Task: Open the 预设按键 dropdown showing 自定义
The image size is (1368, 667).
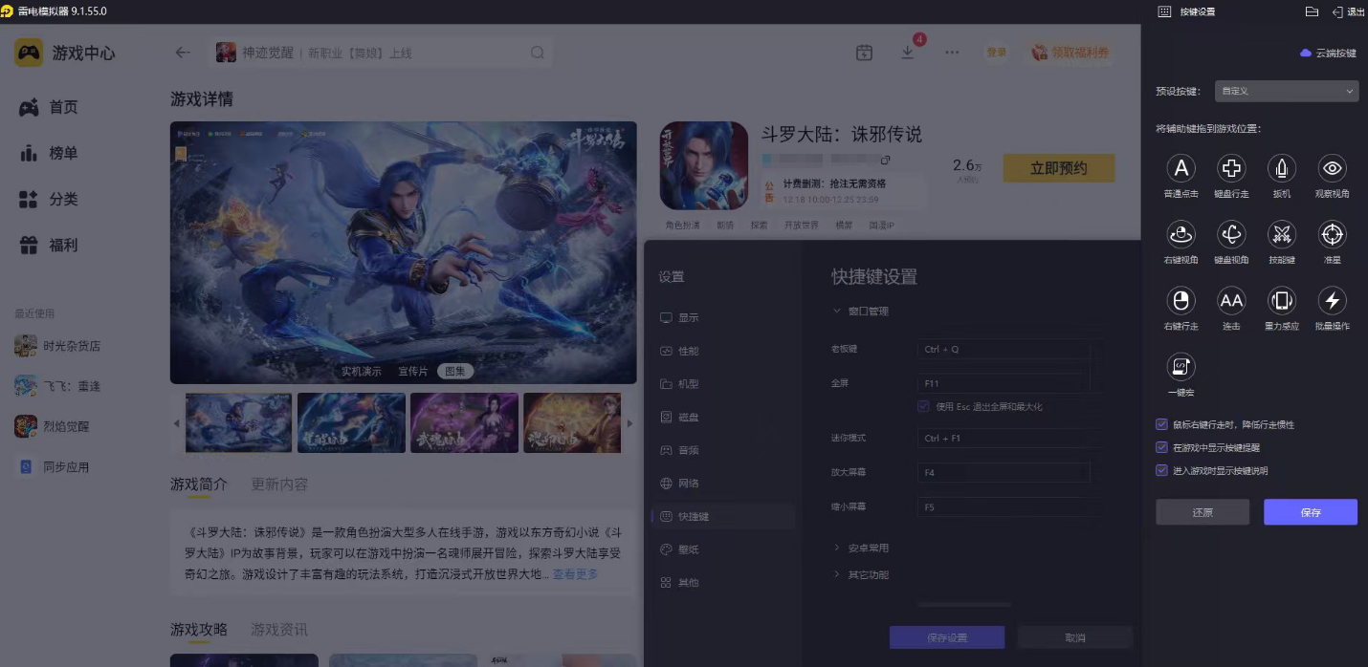Action: 1287,91
